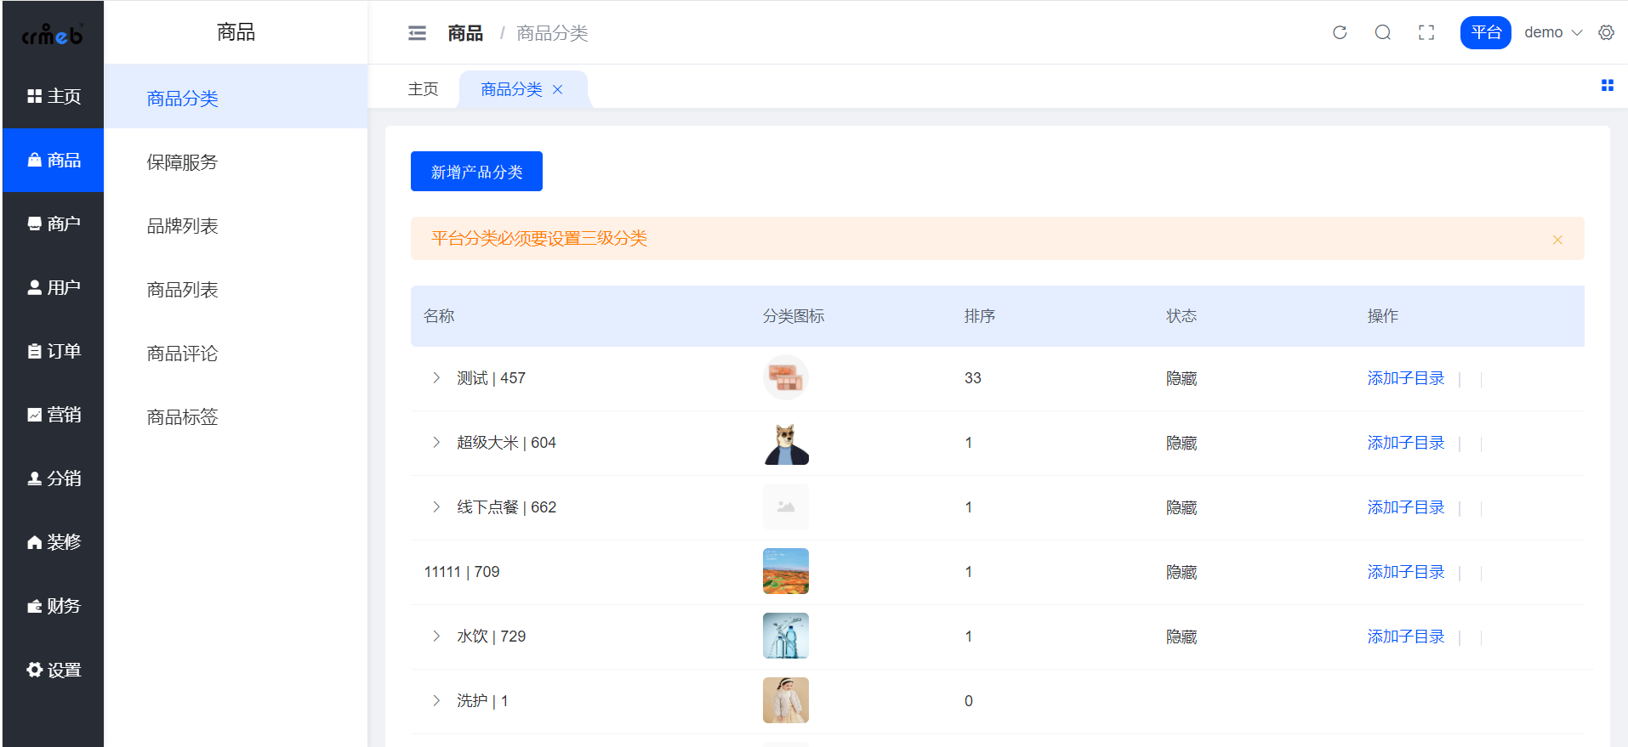Toggle fullscreen mode icon
The height and width of the screenshot is (747, 1628).
pyautogui.click(x=1426, y=32)
